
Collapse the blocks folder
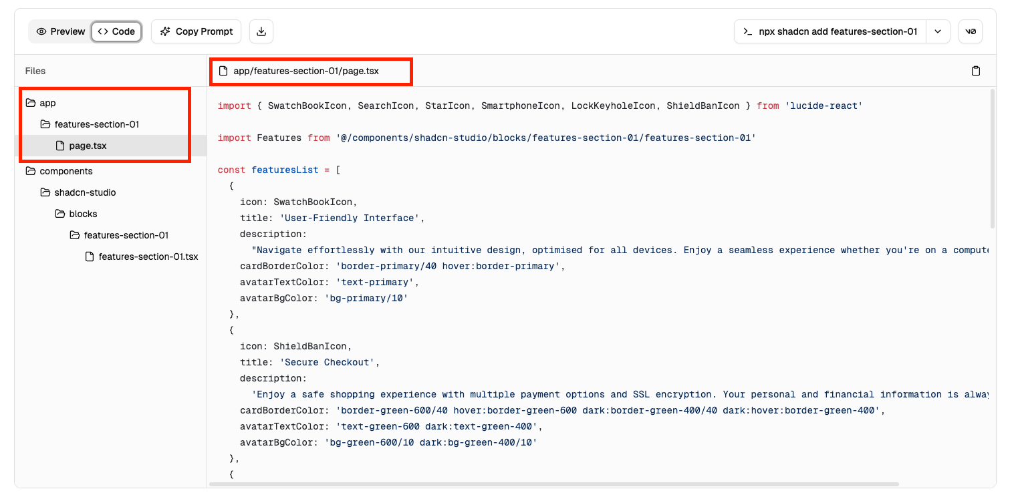[83, 214]
